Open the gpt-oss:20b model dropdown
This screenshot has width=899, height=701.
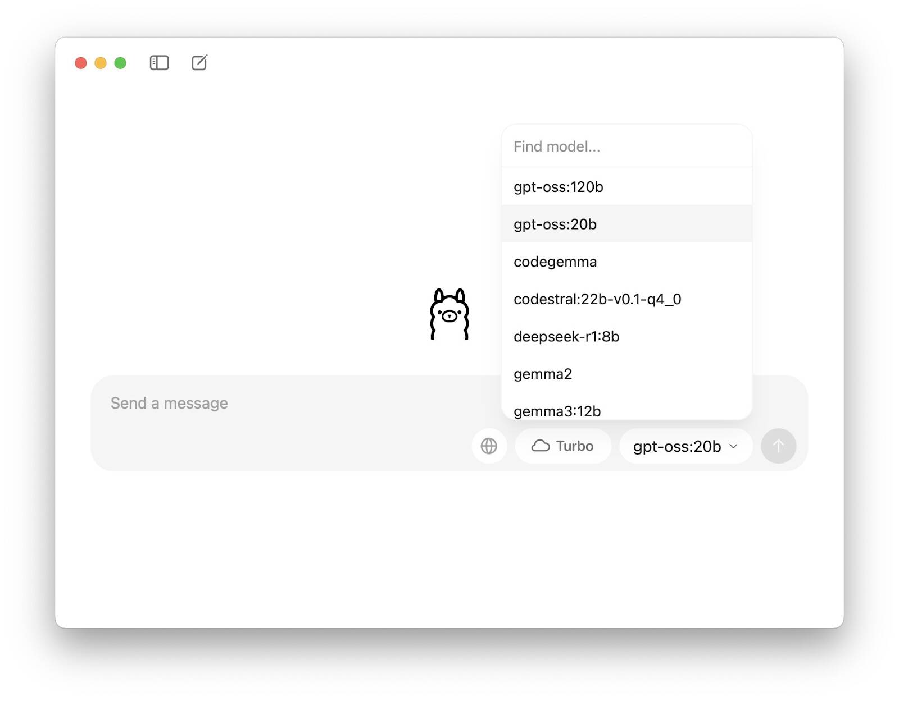coord(685,446)
